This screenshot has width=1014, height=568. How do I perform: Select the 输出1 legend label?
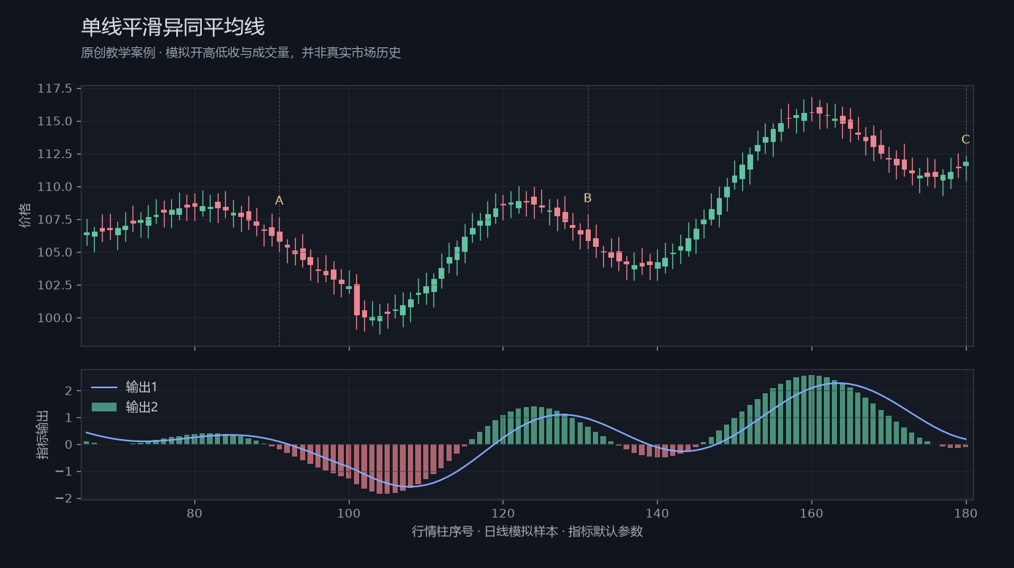(x=142, y=387)
